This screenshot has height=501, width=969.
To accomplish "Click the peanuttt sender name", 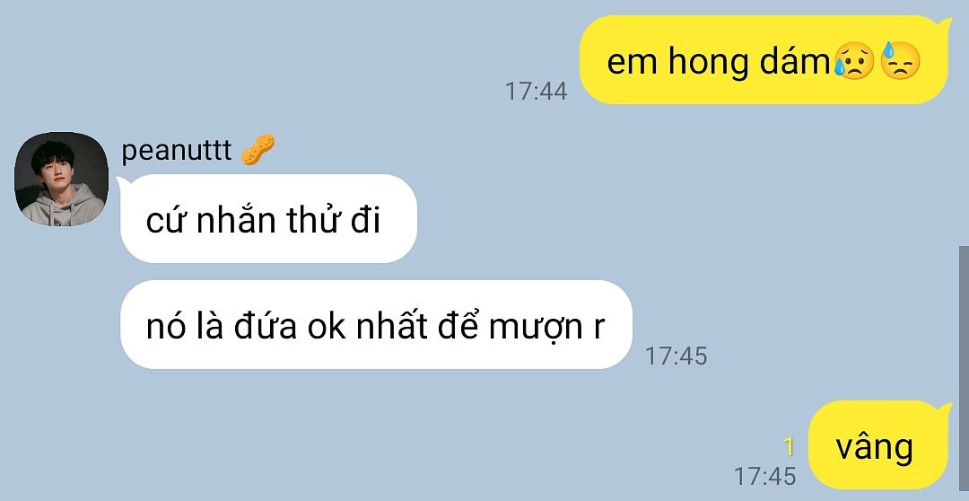I will point(176,150).
